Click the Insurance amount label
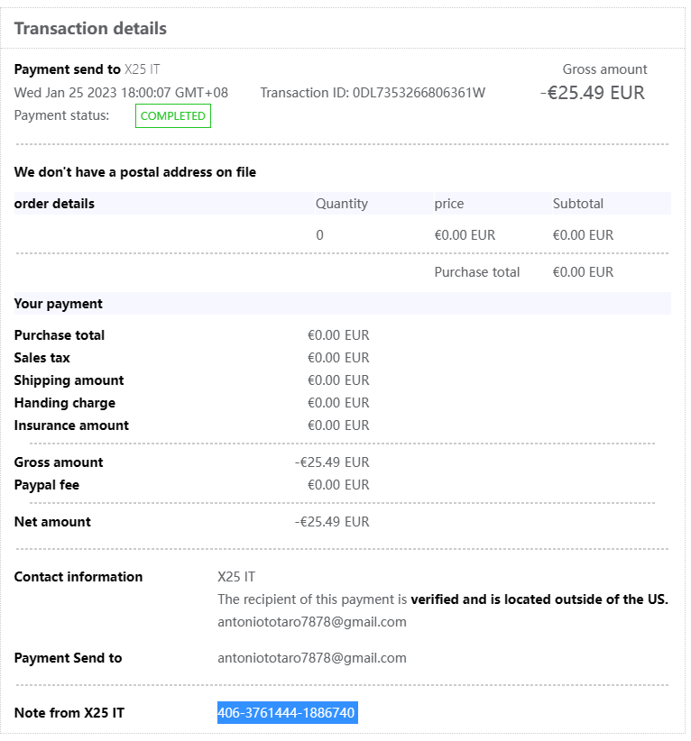This screenshot has height=741, width=691. (71, 425)
